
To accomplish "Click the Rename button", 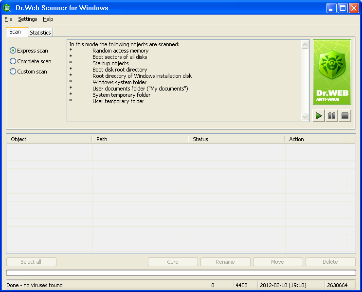I will 225,262.
